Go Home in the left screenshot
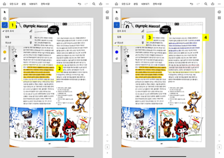 [x=4, y=4]
